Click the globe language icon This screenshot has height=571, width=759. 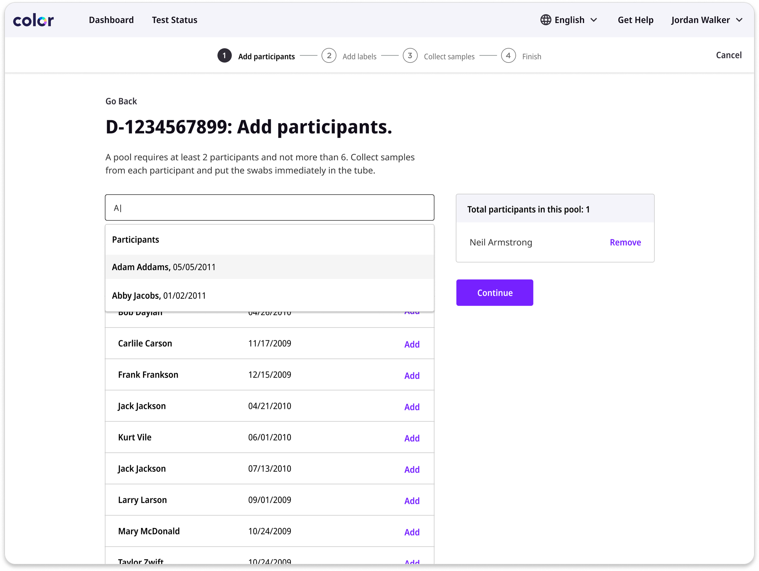(x=546, y=20)
